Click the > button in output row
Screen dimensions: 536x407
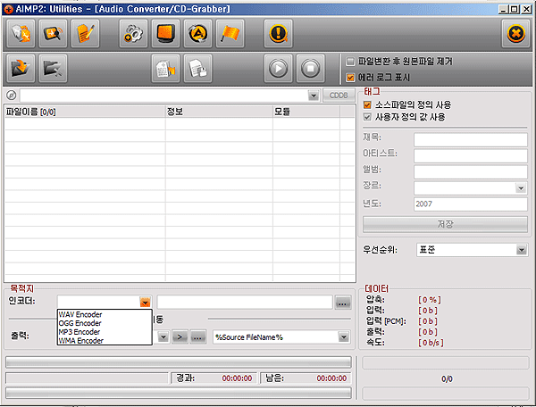point(180,337)
